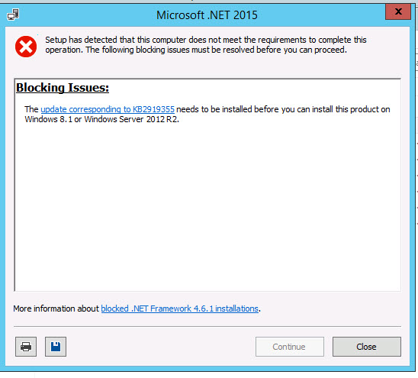Close the dialog with the title bar X
The height and width of the screenshot is (378, 418).
pyautogui.click(x=398, y=11)
